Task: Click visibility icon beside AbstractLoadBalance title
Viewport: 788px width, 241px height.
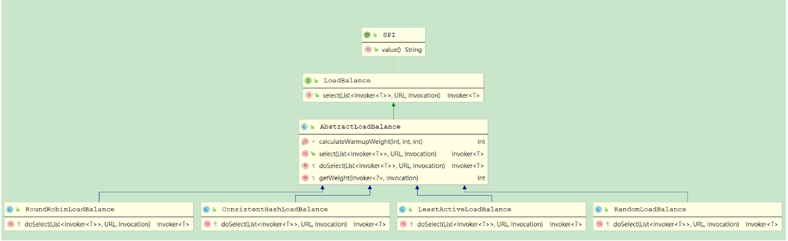Action: point(312,127)
